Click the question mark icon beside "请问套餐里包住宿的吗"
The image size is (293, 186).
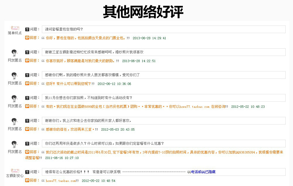click(x=27, y=29)
